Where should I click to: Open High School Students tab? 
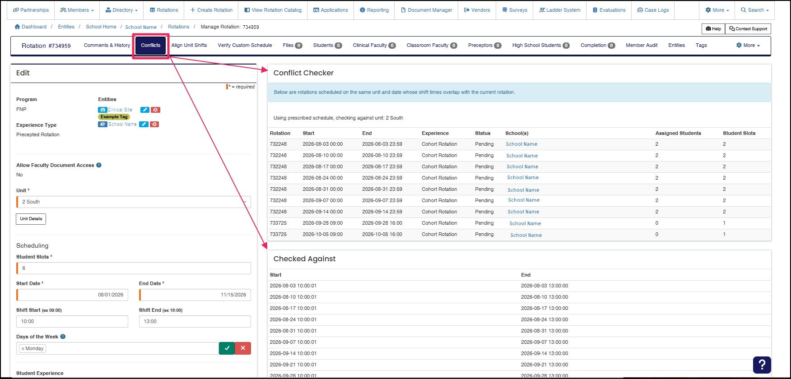[541, 45]
